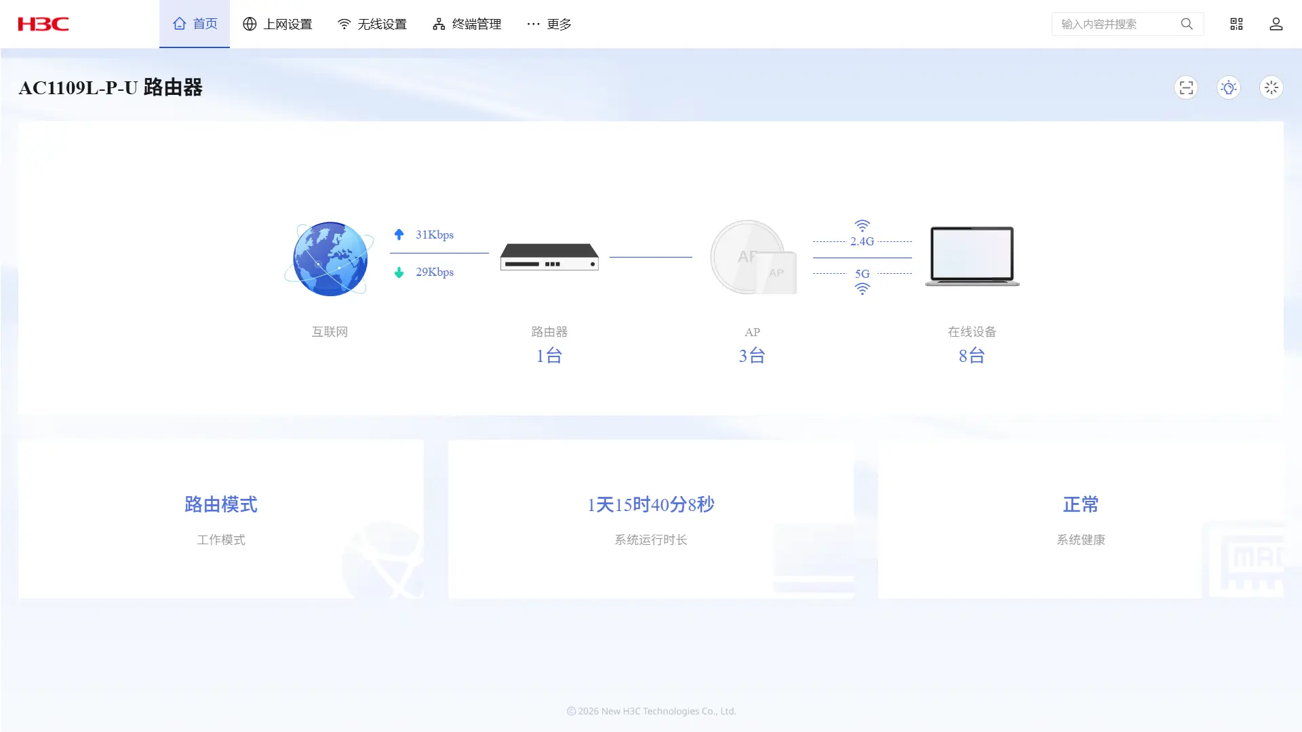This screenshot has height=732, width=1302.
Task: Open the 首页 home tab
Action: [x=195, y=24]
